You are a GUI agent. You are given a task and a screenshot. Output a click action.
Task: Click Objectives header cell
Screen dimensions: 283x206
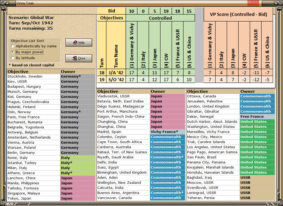tap(111, 18)
